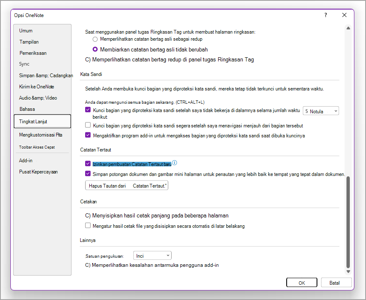The width and height of the screenshot is (366, 300).
Task: Click 'Menyisipkan hasil cetak panjang pada beberapa halaman'
Action: pyautogui.click(x=157, y=216)
